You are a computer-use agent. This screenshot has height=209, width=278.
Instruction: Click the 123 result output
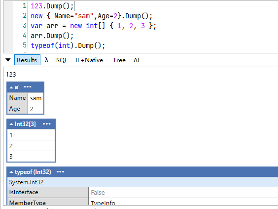tap(11, 74)
